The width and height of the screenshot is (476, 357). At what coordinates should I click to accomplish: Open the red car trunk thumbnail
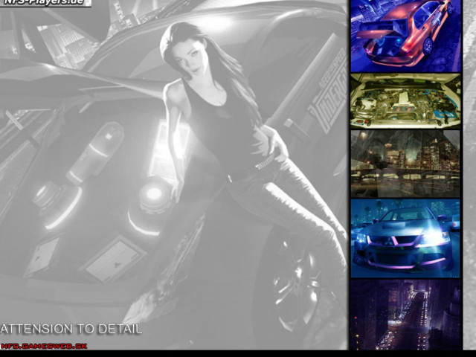405,36
